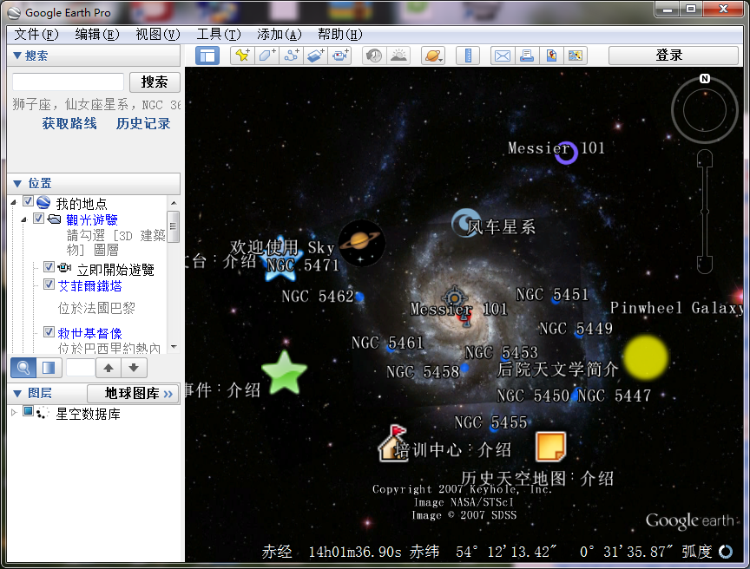
Task: Collapse the 我的地点 tree node
Action: pyautogui.click(x=14, y=203)
